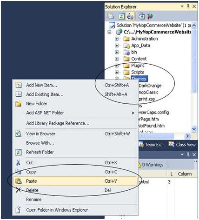Switch to the Team Explorer tab
This screenshot has width=199, height=220.
tap(152, 145)
